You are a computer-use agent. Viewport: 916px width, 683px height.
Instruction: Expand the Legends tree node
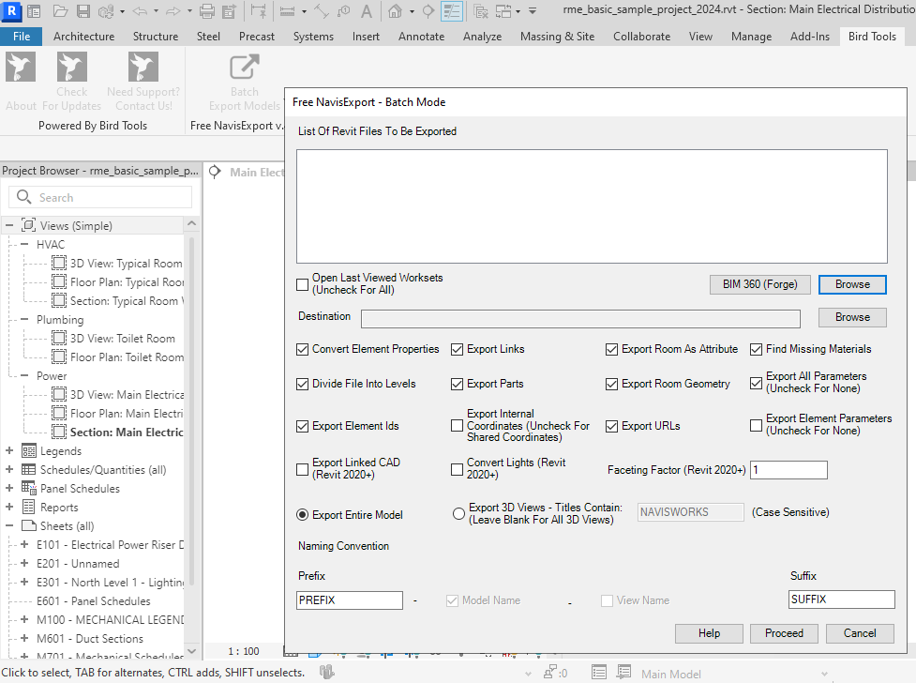9,451
